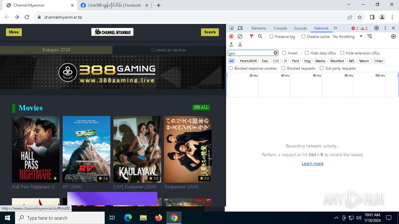This screenshot has height=224, width=399.
Task: Stop recording the network log
Action: 231,36
